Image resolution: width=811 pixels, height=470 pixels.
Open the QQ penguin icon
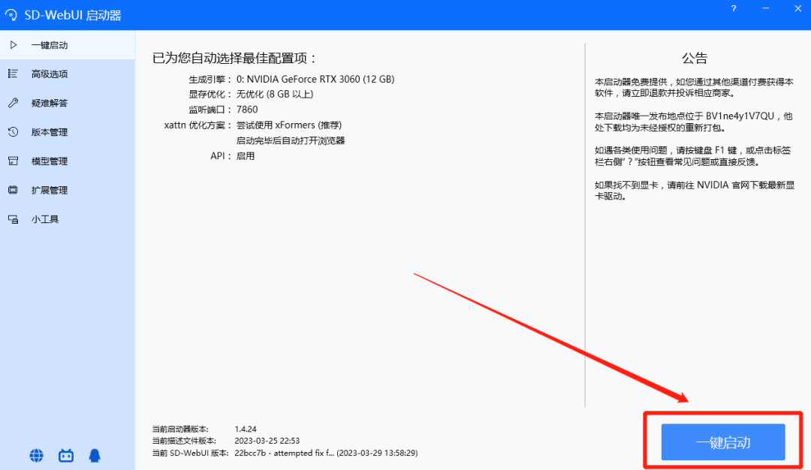click(x=94, y=456)
